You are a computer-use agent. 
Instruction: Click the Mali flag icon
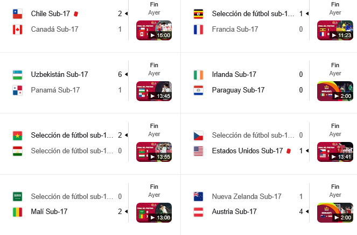click(17, 212)
